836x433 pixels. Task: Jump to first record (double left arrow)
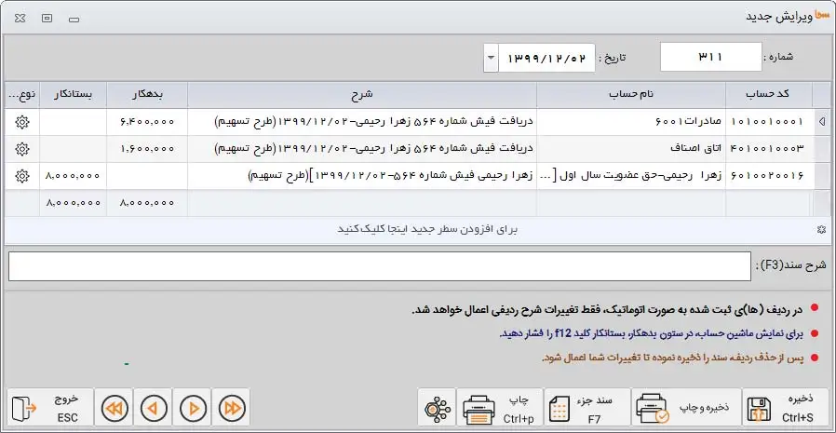tap(115, 408)
